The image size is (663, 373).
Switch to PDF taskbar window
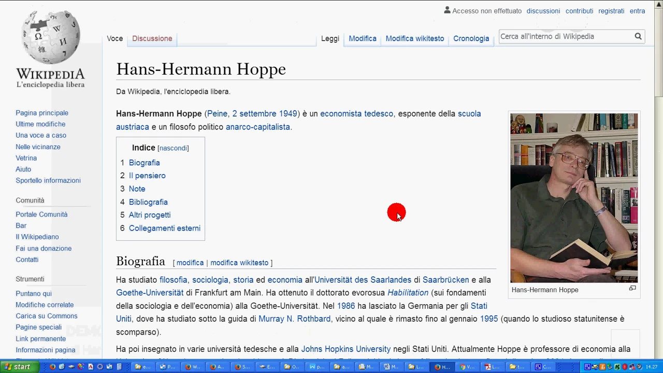(x=494, y=367)
